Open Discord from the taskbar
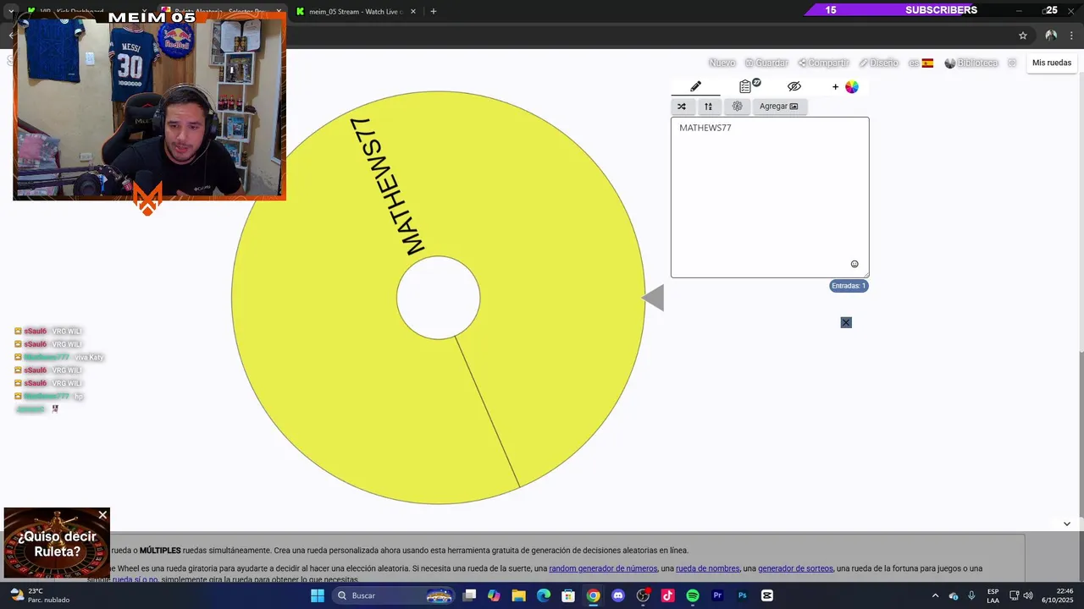Viewport: 1084px width, 609px height. click(618, 595)
